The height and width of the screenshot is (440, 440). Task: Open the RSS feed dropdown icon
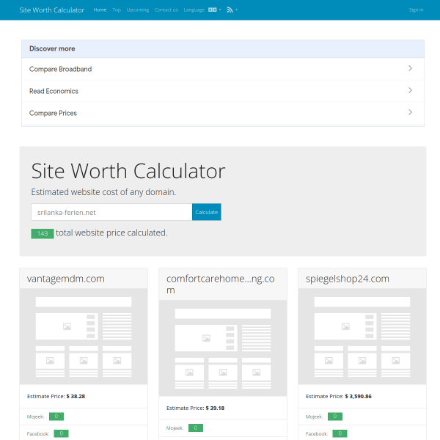point(230,10)
